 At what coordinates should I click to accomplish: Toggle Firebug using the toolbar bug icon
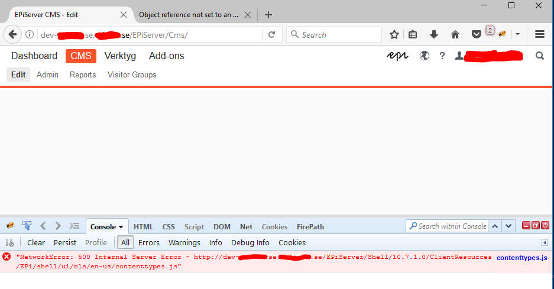[502, 34]
